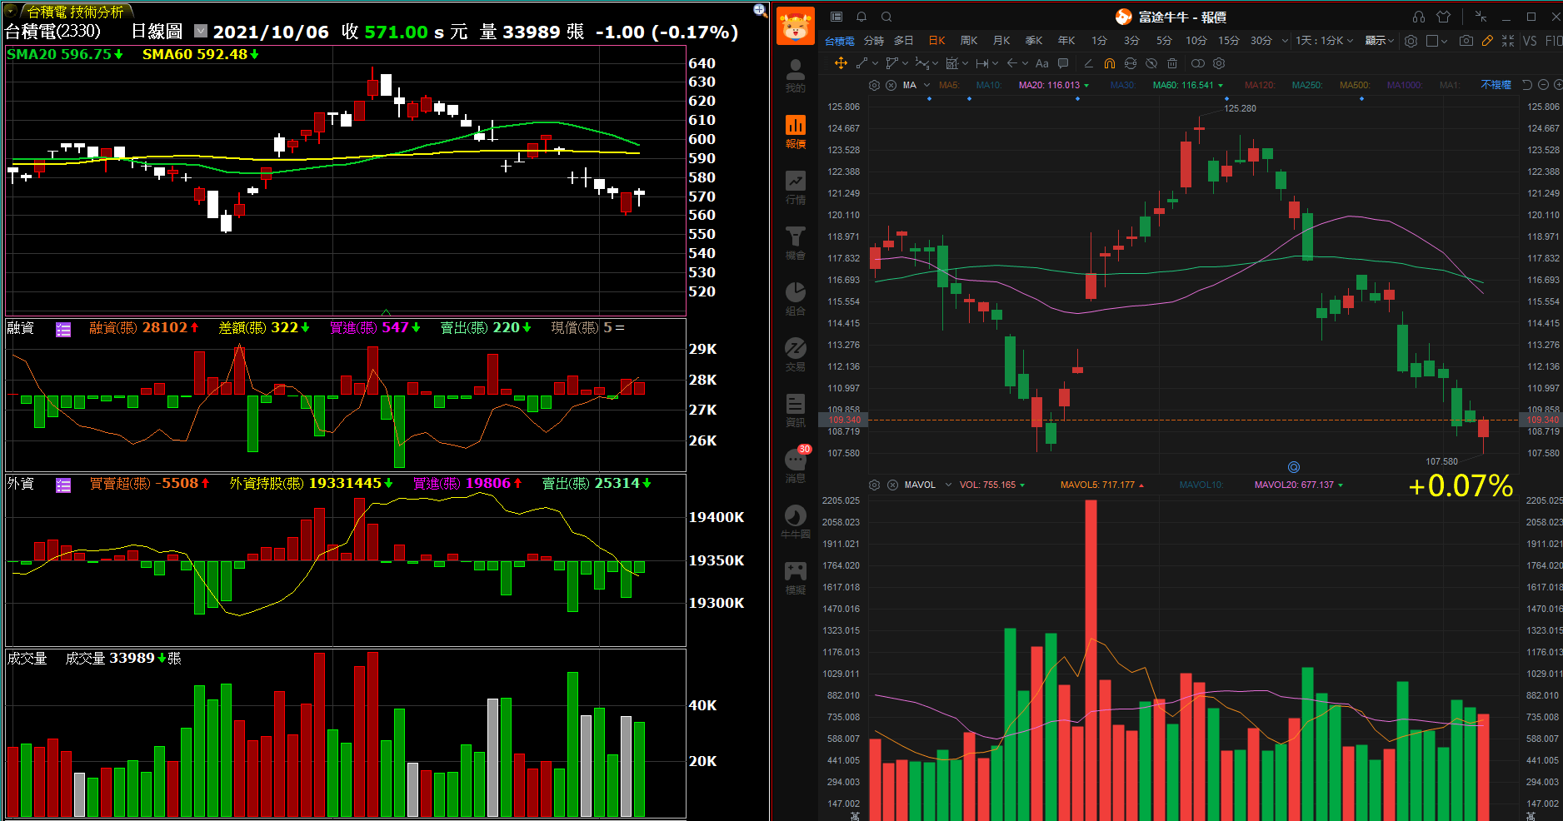Viewport: 1563px width, 821px height.
Task: Open the 資訊 news sidebar icon
Action: (796, 410)
